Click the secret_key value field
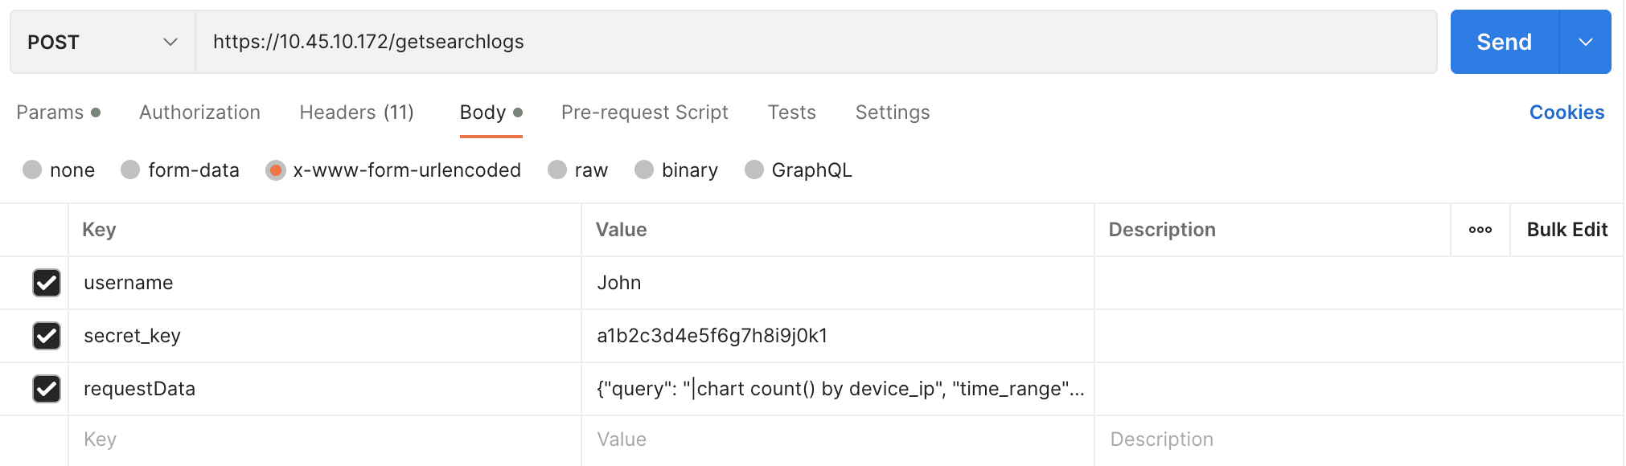The height and width of the screenshot is (466, 1626). 836,336
